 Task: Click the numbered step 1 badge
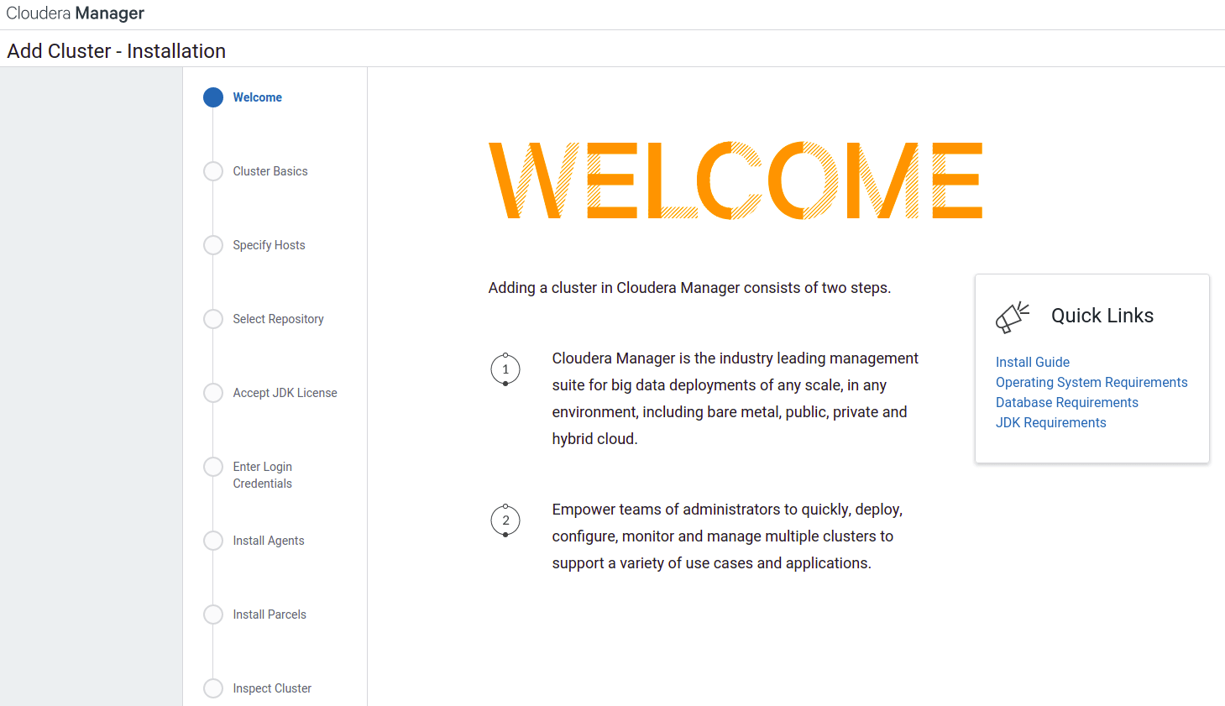tap(505, 369)
